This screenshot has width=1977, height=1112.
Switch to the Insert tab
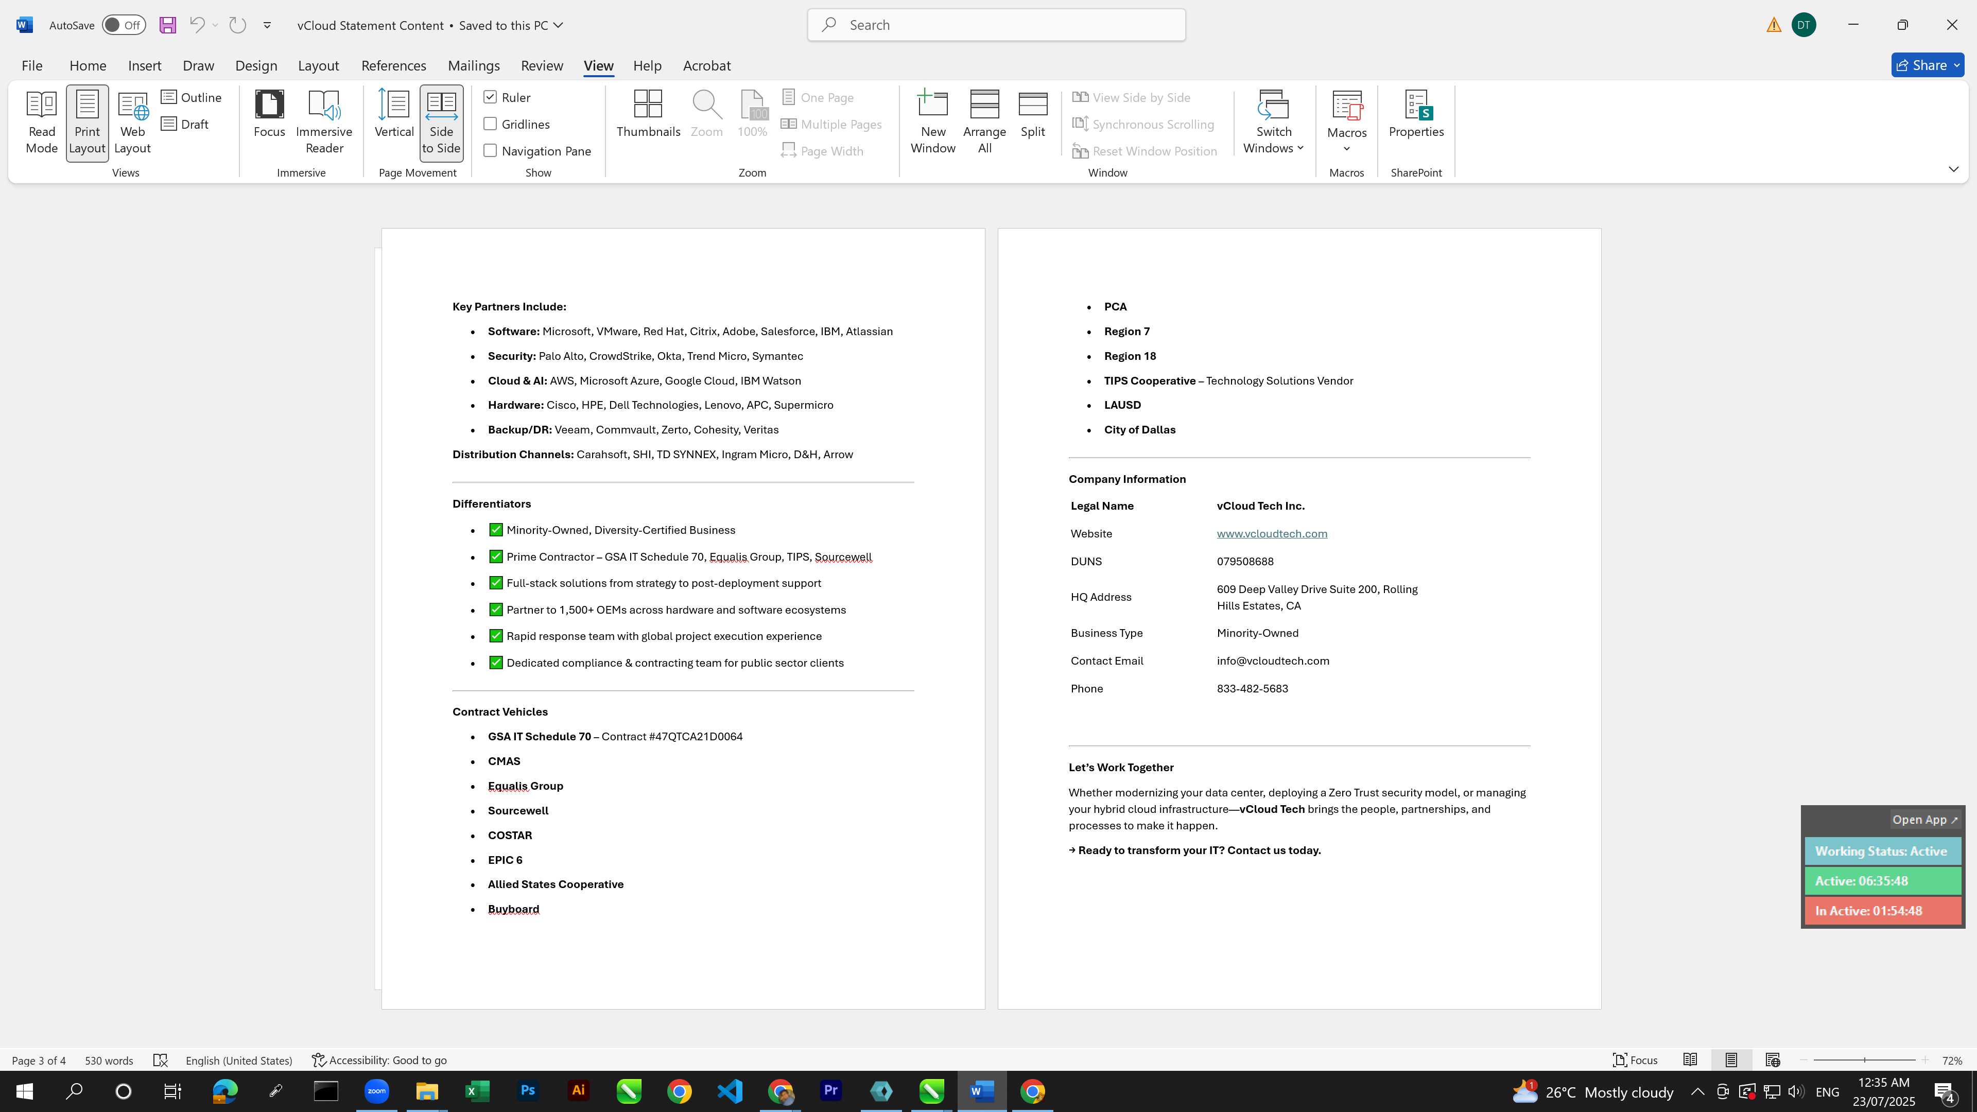(x=144, y=65)
